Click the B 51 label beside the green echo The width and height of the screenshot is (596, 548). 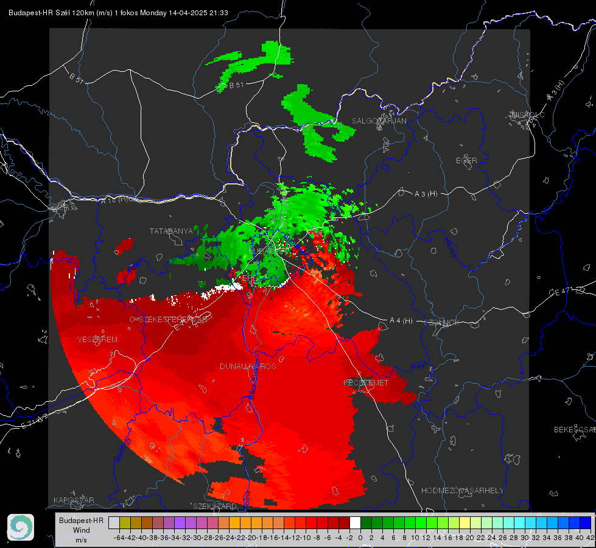click(x=236, y=85)
